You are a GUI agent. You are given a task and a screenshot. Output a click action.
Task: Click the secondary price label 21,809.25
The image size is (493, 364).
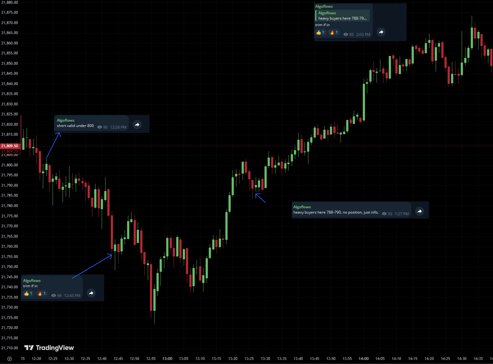9,151
